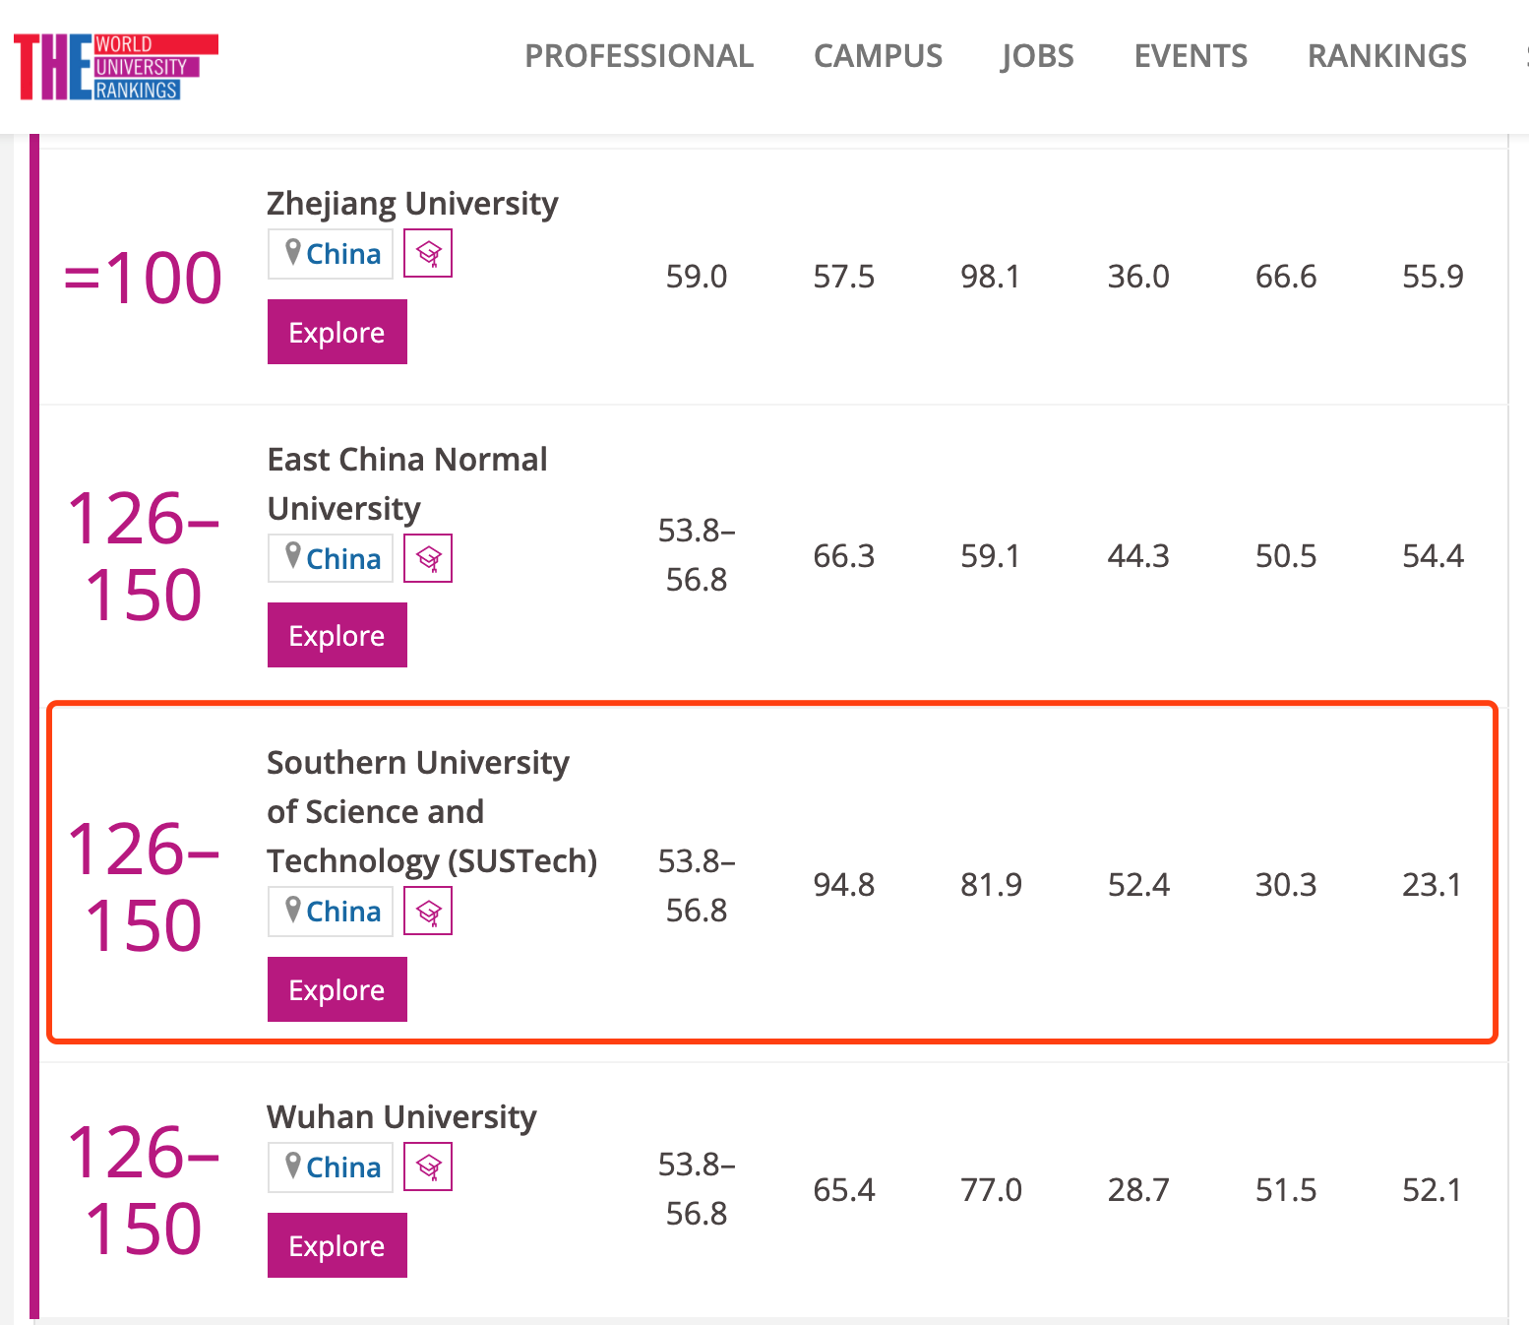Image resolution: width=1529 pixels, height=1325 pixels.
Task: Go to Jobs in navigation bar
Action: pyautogui.click(x=1038, y=56)
